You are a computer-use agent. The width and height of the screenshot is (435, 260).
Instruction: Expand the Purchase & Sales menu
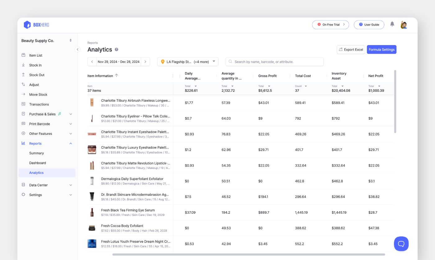(x=71, y=114)
